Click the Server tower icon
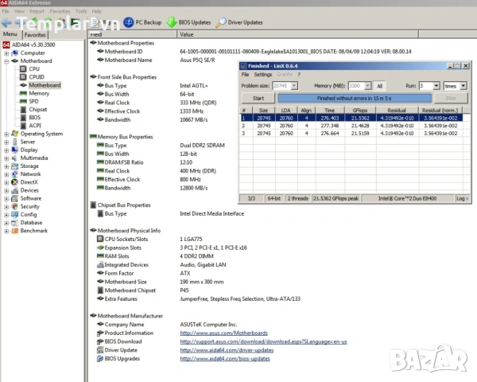This screenshot has height=382, width=477. click(14, 142)
